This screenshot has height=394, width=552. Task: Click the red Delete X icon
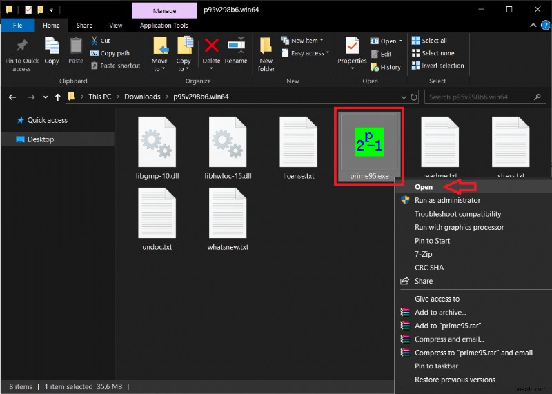click(x=212, y=46)
